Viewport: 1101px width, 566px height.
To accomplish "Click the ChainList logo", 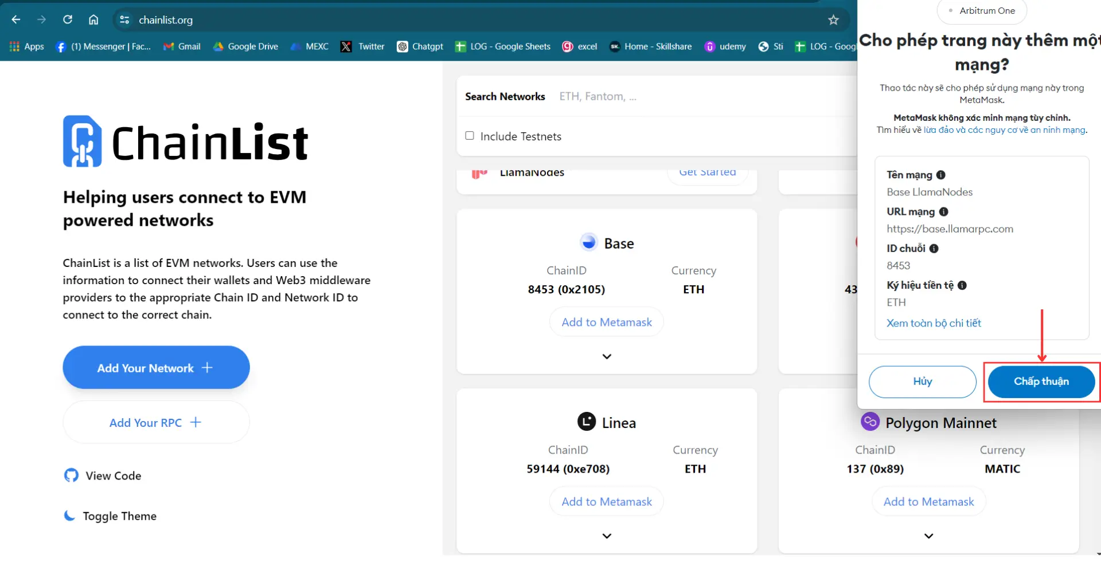I will [x=185, y=141].
